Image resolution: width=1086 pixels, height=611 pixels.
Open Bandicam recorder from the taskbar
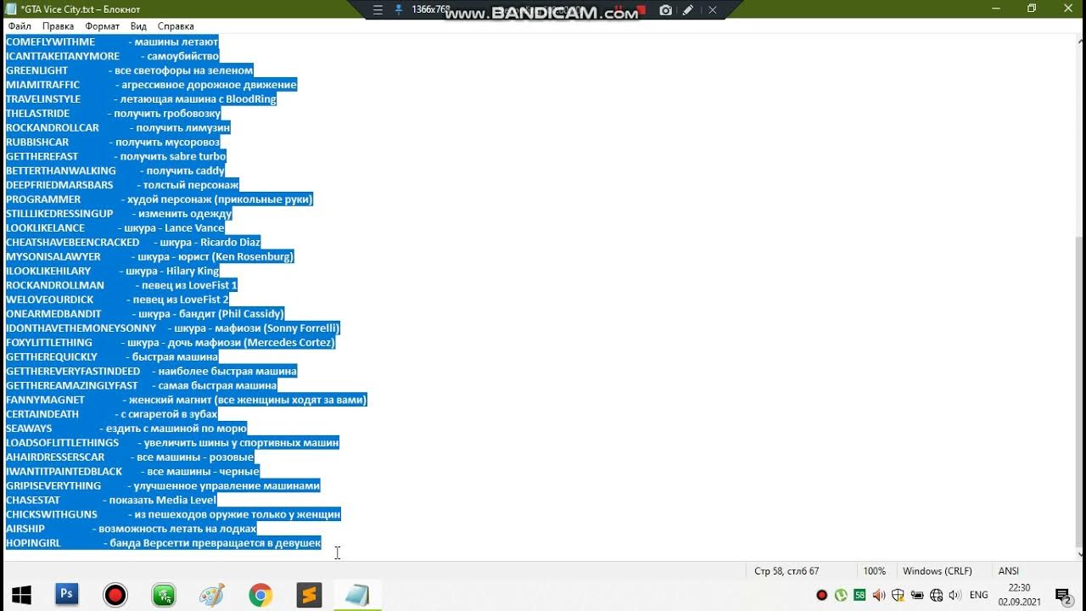click(x=115, y=595)
